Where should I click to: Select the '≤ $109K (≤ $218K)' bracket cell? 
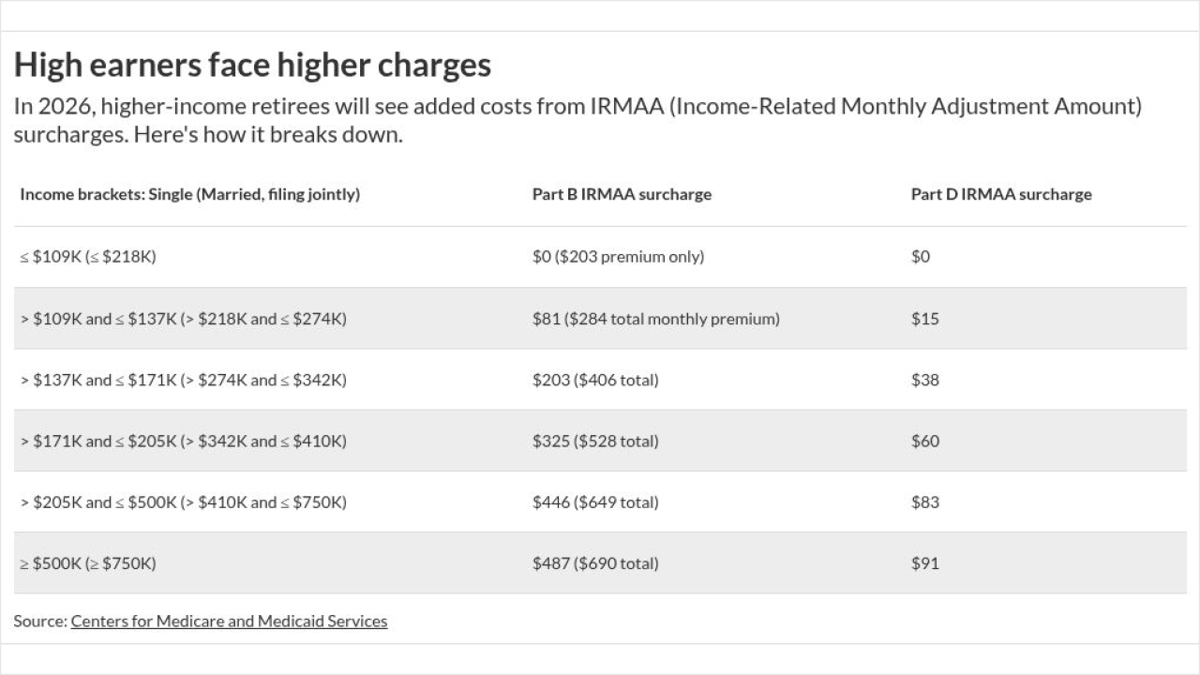pyautogui.click(x=88, y=256)
